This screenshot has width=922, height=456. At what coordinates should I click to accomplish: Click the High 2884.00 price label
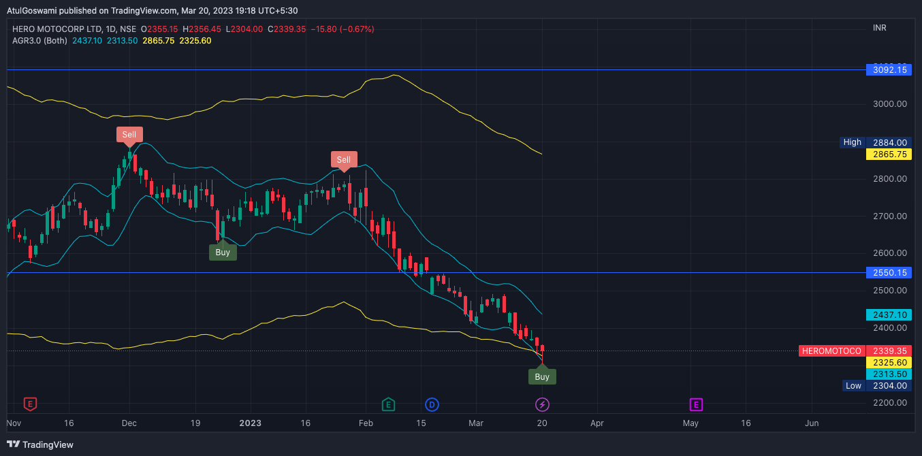pyautogui.click(x=875, y=142)
